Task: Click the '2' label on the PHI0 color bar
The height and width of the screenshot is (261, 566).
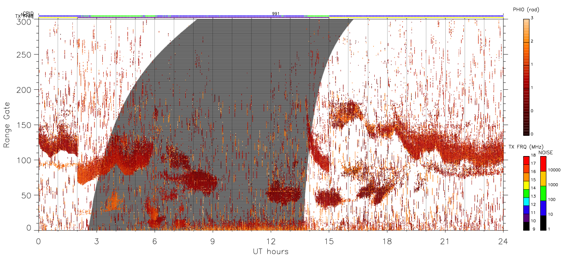Action: tap(532, 42)
